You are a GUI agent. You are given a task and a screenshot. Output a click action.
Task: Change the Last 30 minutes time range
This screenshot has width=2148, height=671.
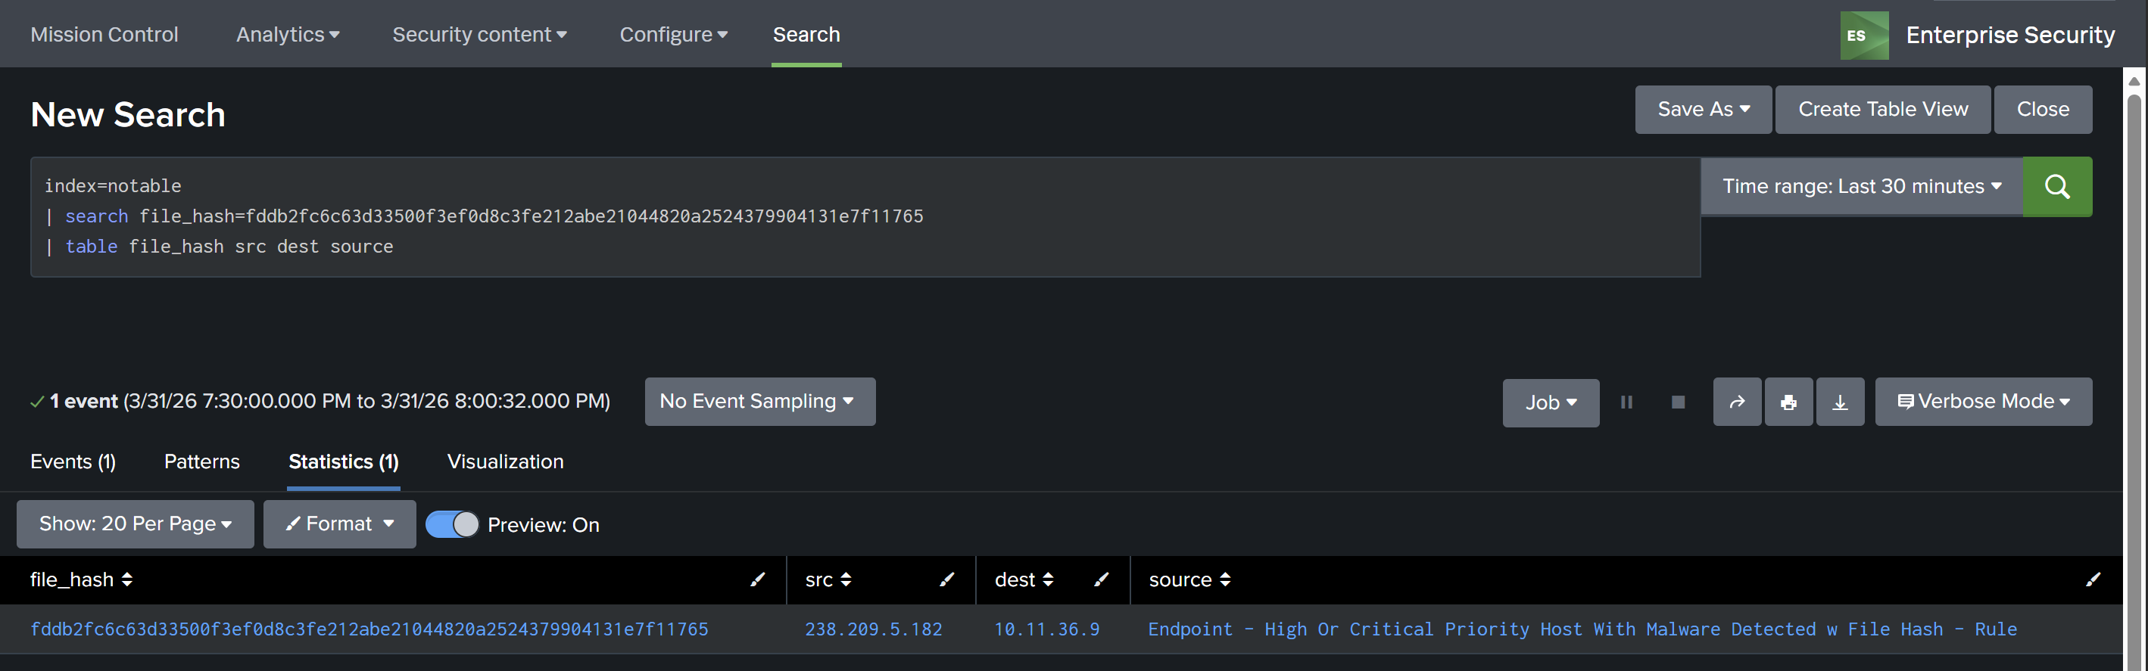[1861, 187]
